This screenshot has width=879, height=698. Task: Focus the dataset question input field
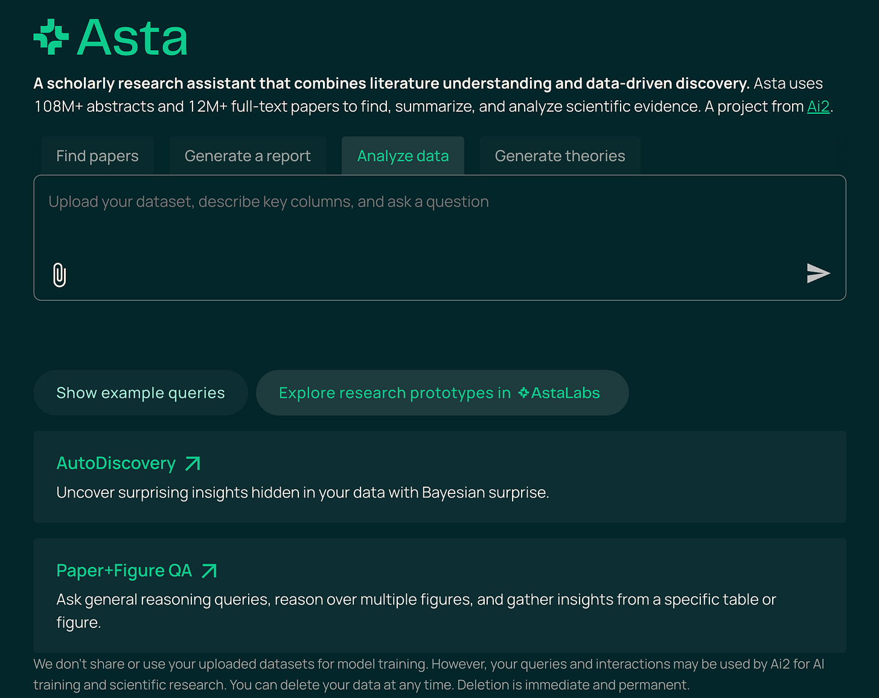[x=439, y=237]
